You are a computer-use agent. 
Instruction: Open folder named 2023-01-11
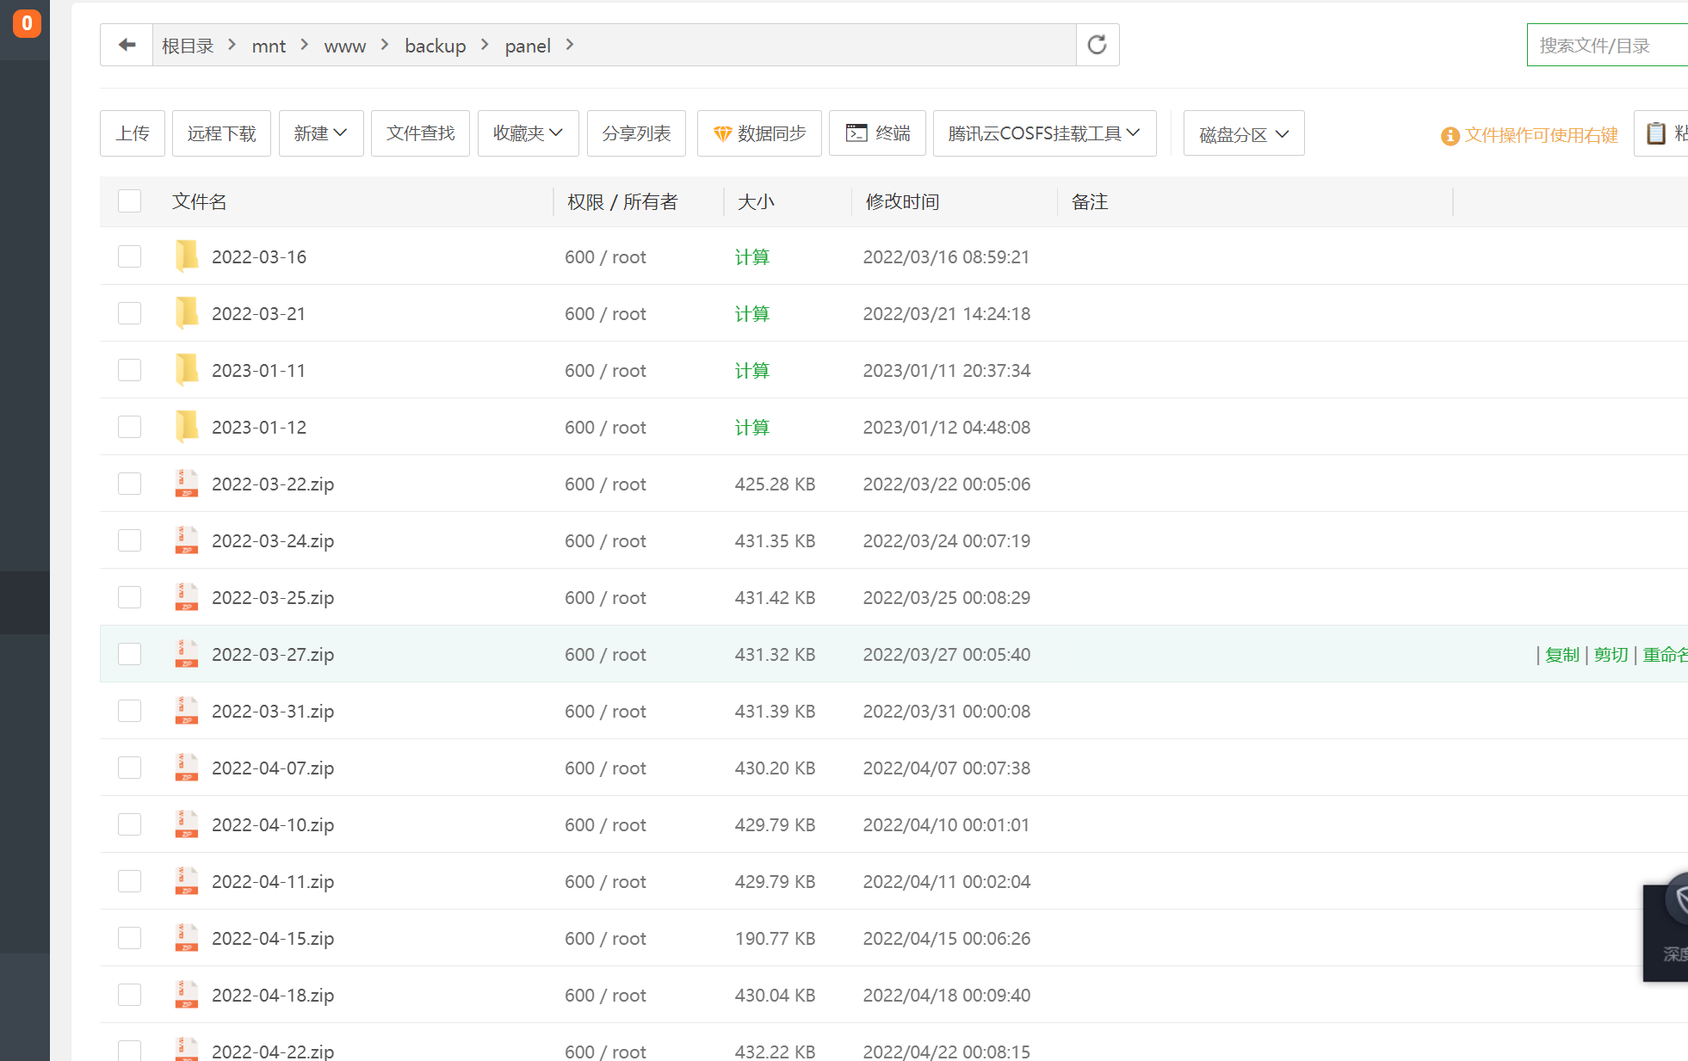coord(258,371)
